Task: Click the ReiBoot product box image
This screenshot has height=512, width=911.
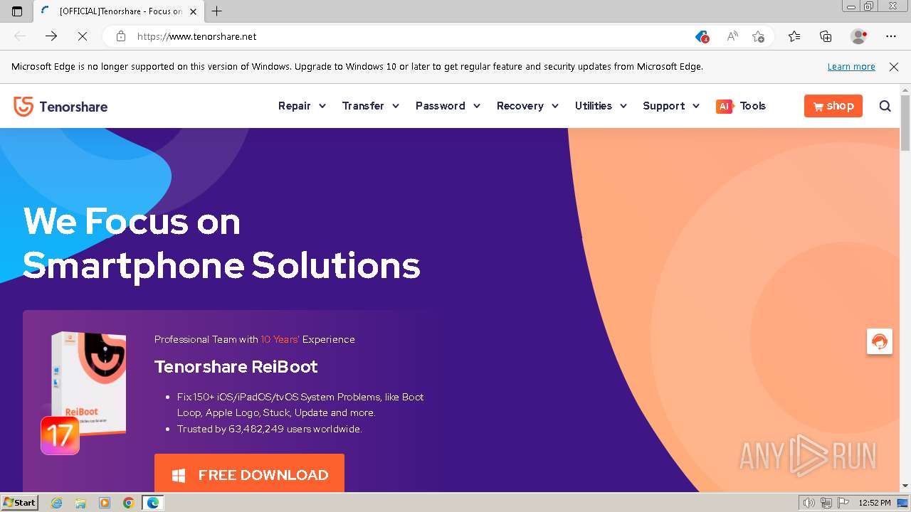Action: 89,384
